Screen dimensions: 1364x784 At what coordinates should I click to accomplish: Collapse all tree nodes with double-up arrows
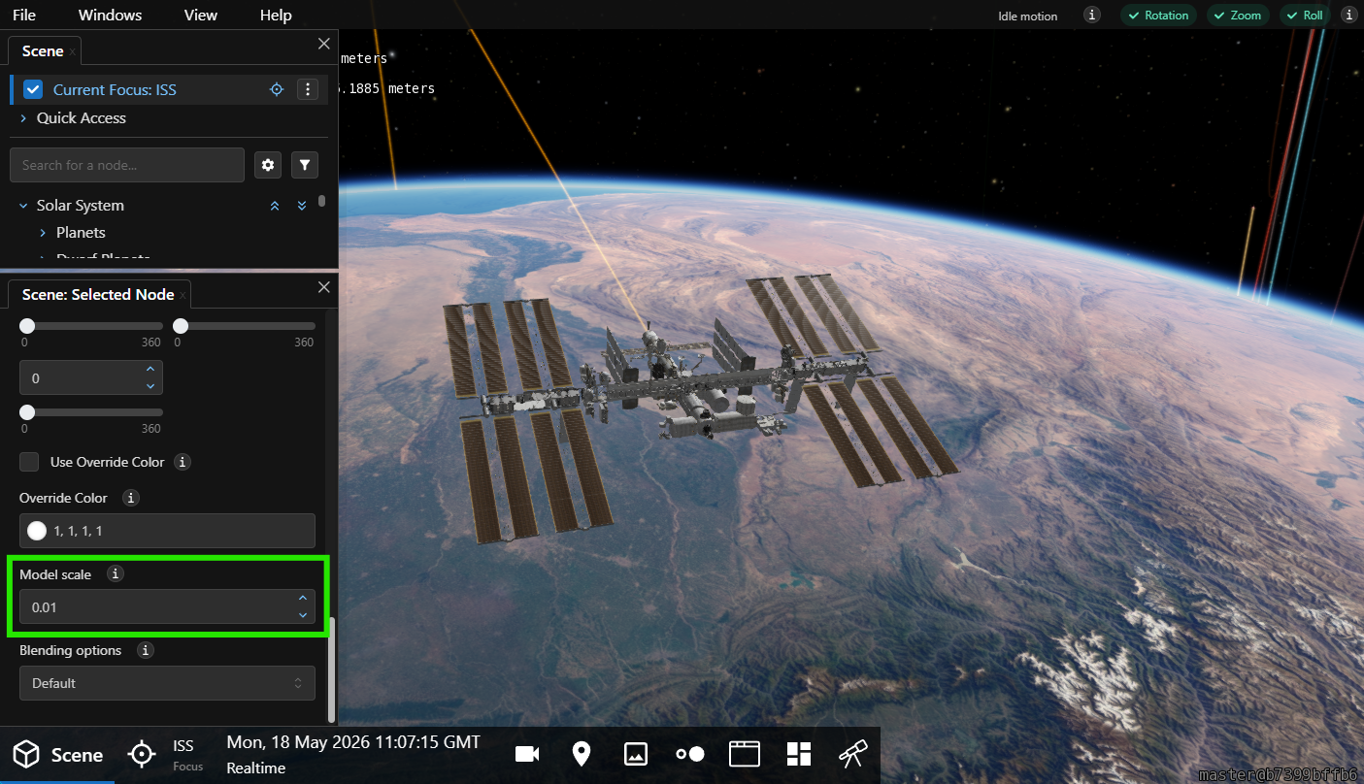[275, 206]
